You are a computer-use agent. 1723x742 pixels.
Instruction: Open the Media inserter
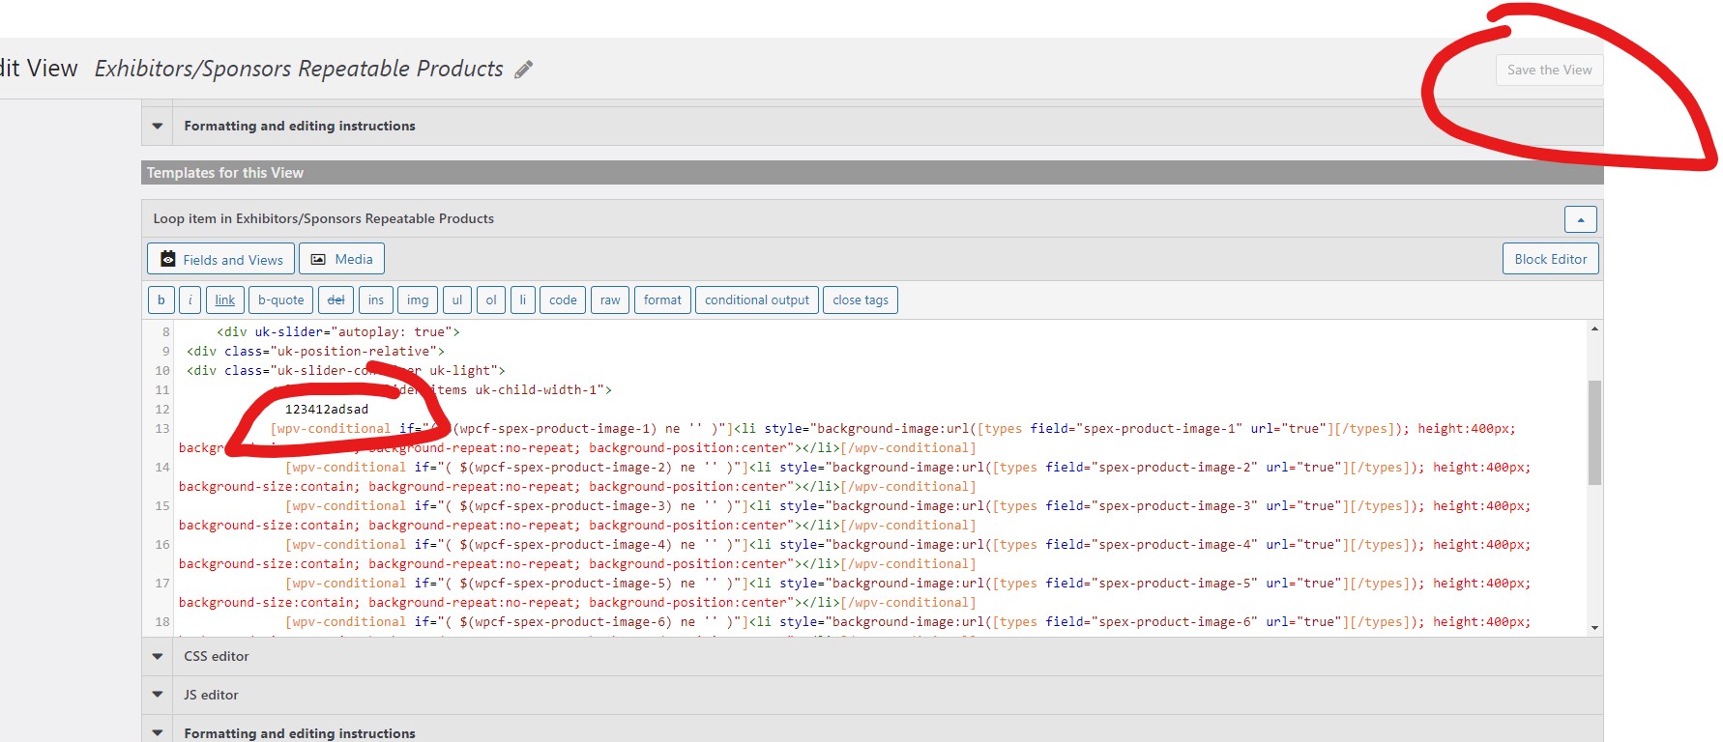(341, 259)
